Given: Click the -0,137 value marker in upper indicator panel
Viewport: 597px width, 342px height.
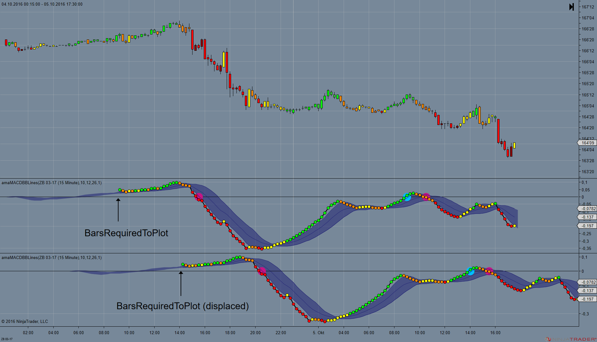Looking at the screenshot, I should click(x=587, y=217).
